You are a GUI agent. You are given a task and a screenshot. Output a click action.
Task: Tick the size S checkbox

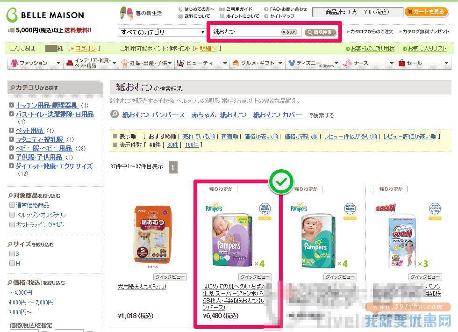[x=12, y=253]
